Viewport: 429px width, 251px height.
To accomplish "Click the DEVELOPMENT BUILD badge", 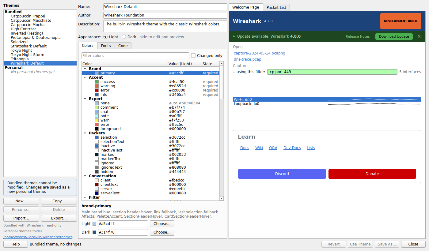I will 401,21.
